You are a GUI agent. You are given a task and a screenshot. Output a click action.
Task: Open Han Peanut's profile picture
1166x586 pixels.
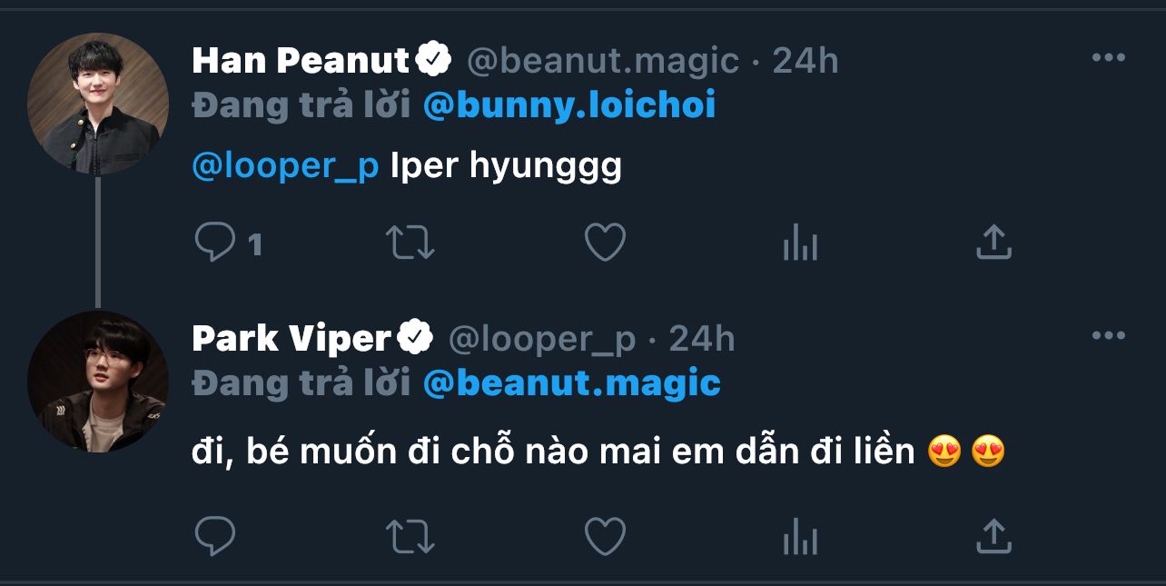[98, 103]
